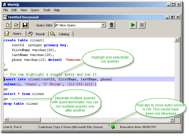This screenshot has height=138, width=189.
Task: Click 'Line 9, Pos 0' in status bar
Action: [x=12, y=127]
